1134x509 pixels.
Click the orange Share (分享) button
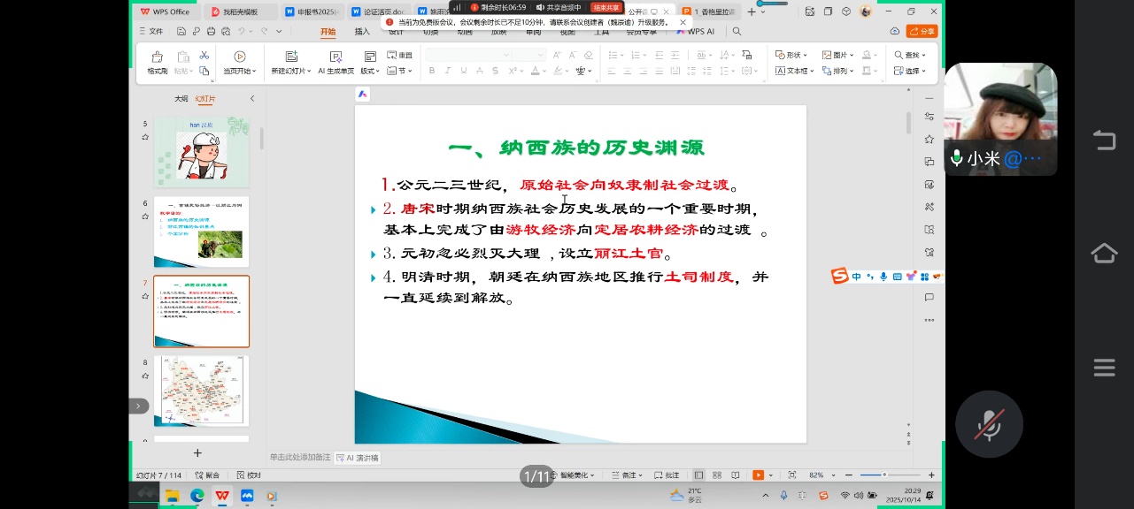(922, 31)
